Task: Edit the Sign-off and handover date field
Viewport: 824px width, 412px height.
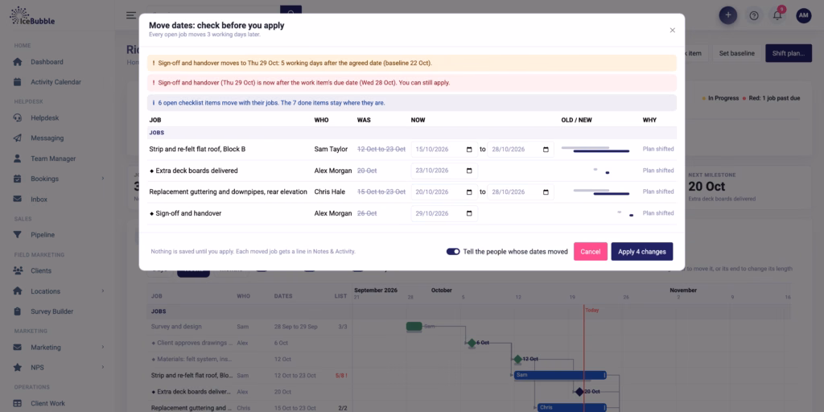Action: click(444, 213)
